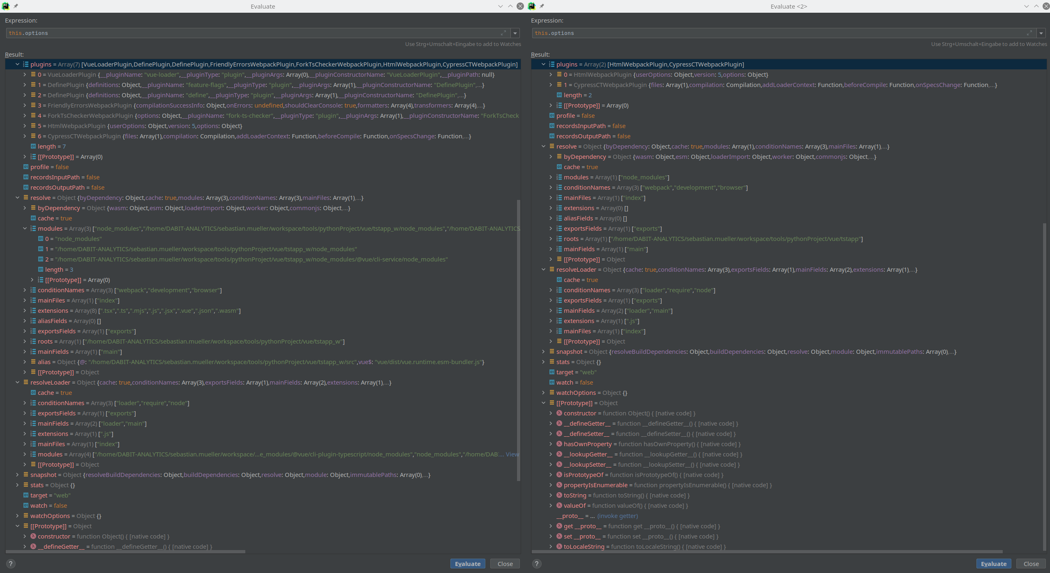Close the Evaluate <2> dialog with Close button
1050x573 pixels.
pos(1031,564)
